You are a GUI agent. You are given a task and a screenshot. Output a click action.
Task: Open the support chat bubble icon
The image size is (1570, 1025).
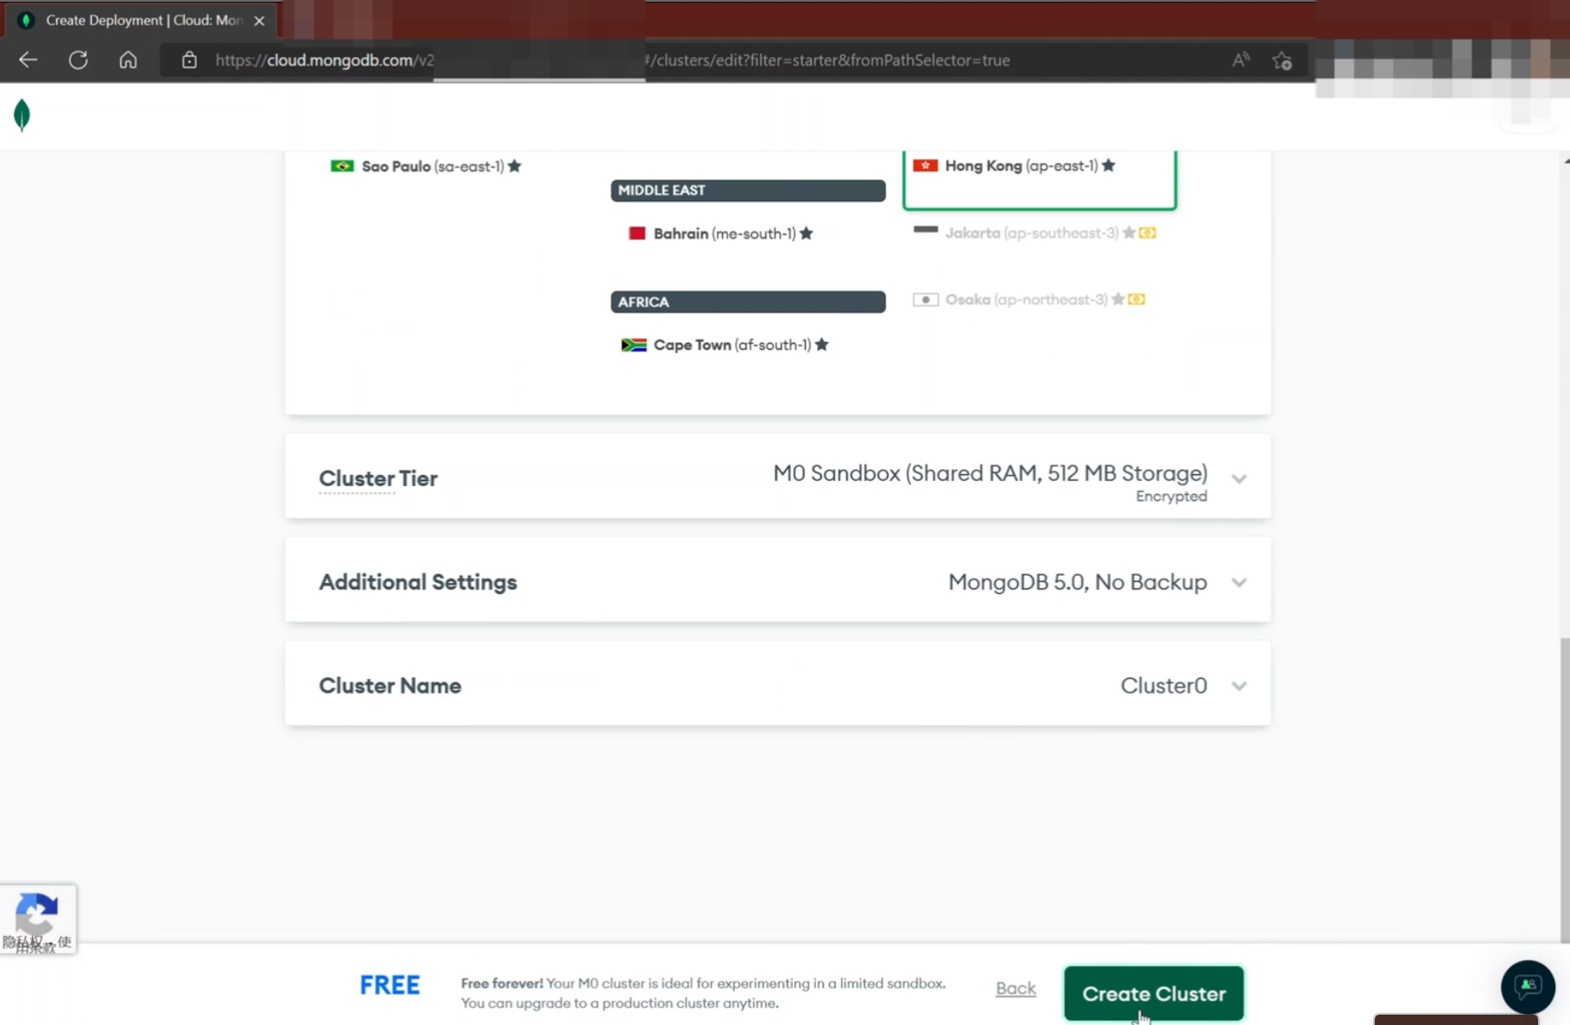(x=1528, y=986)
